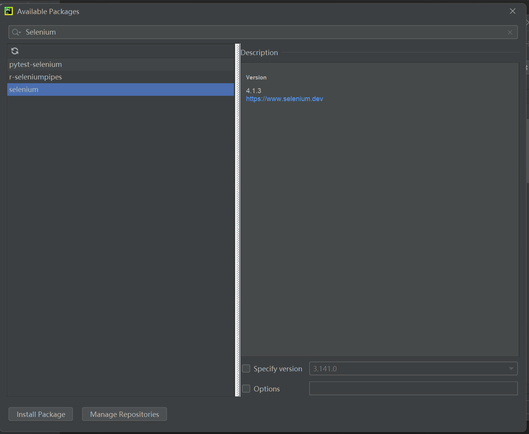Select pytest-selenium in the package list
The width and height of the screenshot is (529, 434).
click(x=121, y=64)
